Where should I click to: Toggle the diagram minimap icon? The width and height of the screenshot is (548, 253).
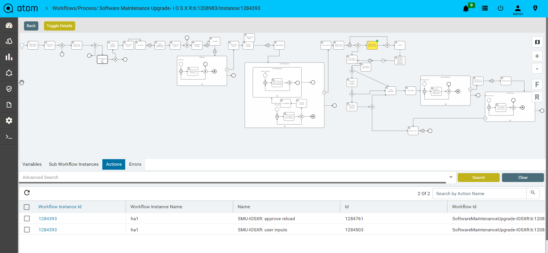(537, 42)
